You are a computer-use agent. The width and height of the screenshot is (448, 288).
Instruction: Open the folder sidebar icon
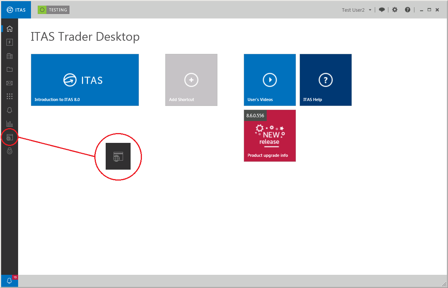point(9,69)
